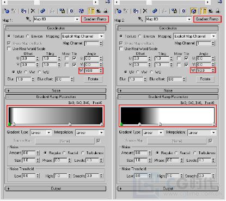
Task: Enable Use Real-World Scale in Map 2 panel
Action: pos(121,48)
